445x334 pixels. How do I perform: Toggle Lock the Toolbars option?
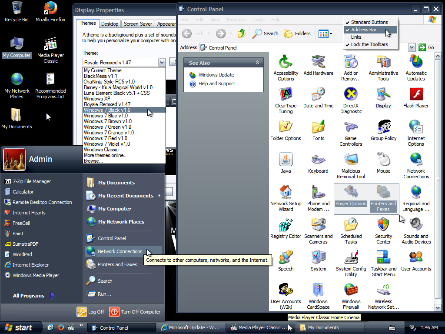369,44
